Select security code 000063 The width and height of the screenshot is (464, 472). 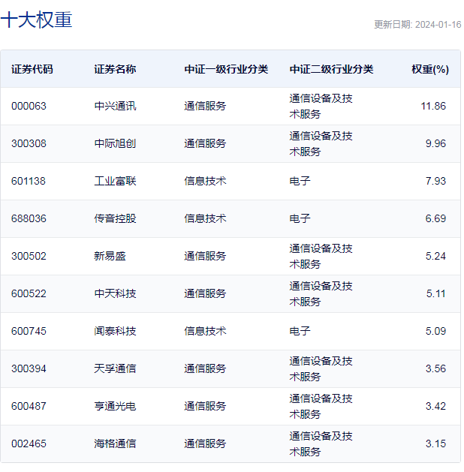tap(29, 106)
